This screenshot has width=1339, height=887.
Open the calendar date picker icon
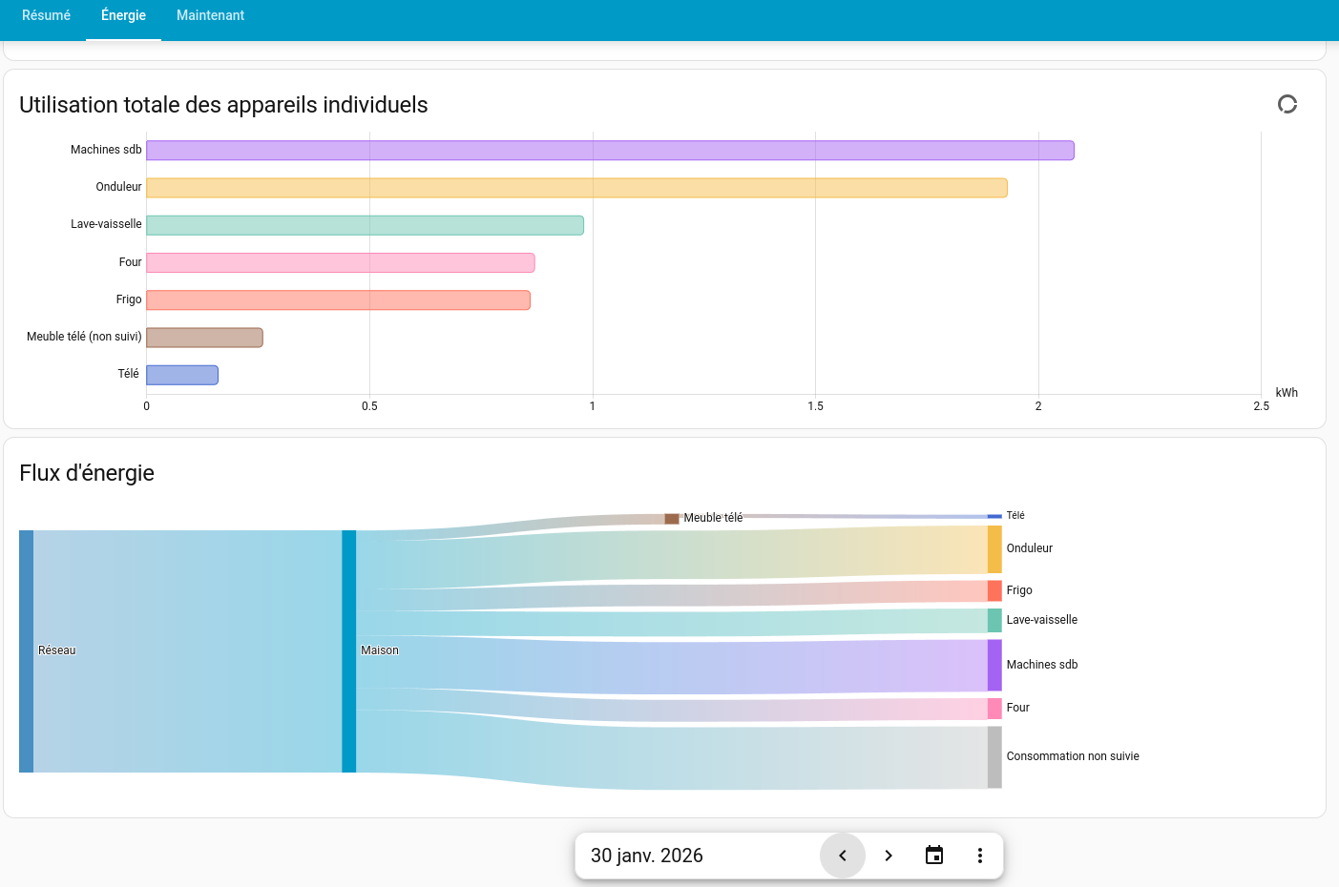[x=933, y=856]
